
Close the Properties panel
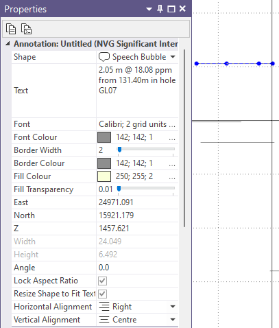(182, 9)
